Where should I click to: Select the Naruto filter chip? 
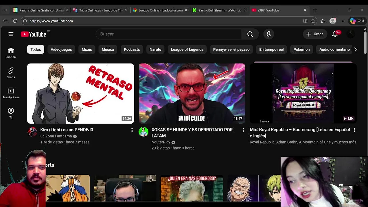[155, 49]
